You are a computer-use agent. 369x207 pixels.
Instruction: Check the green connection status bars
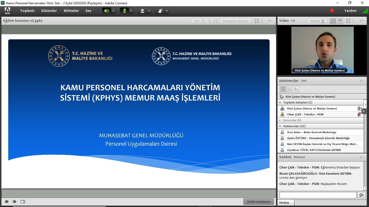tap(365, 11)
